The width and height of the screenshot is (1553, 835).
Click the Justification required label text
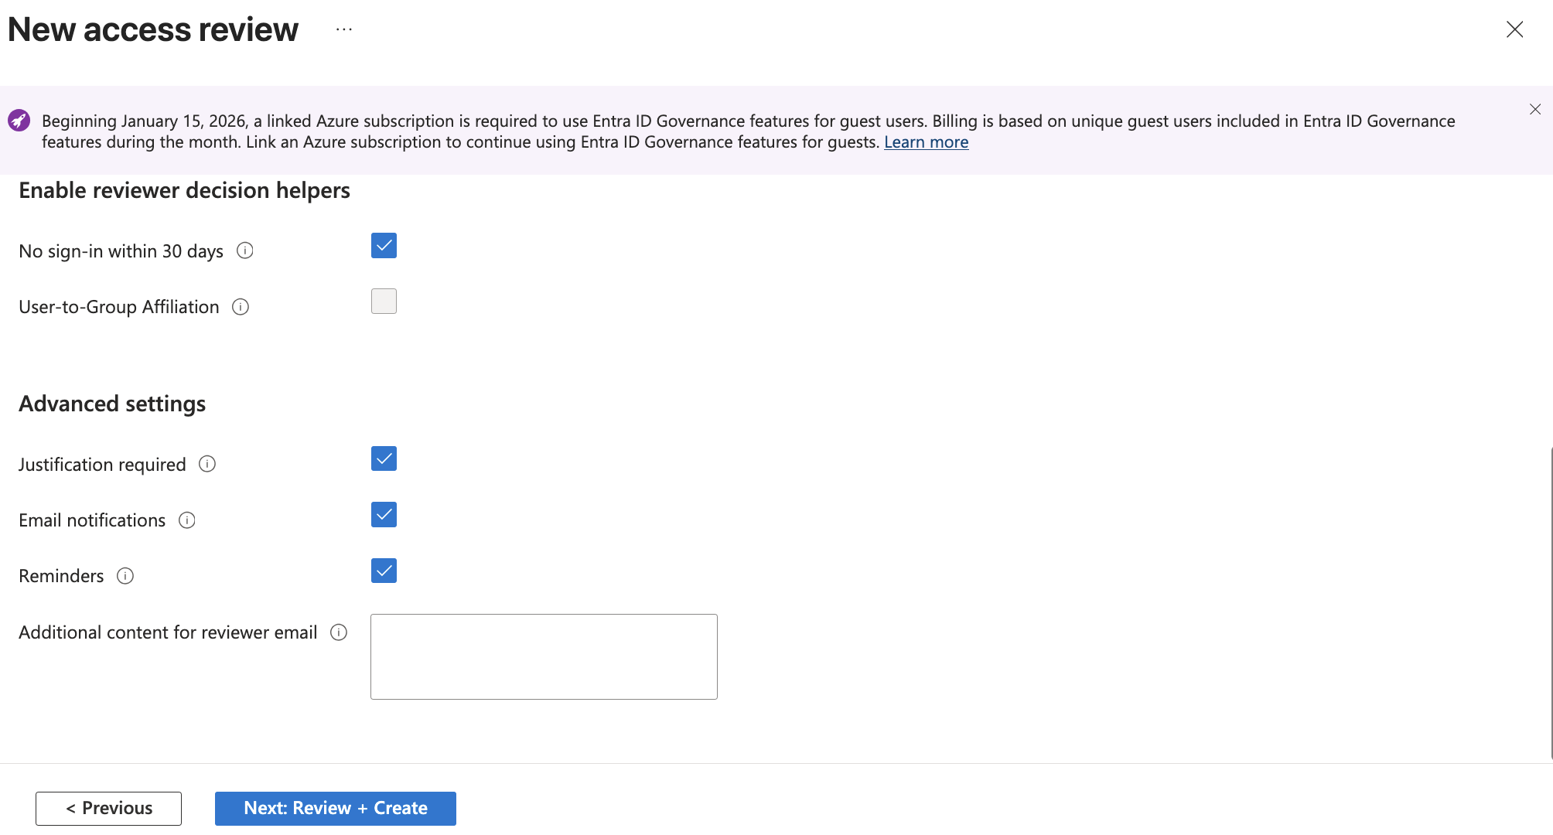pyautogui.click(x=102, y=465)
